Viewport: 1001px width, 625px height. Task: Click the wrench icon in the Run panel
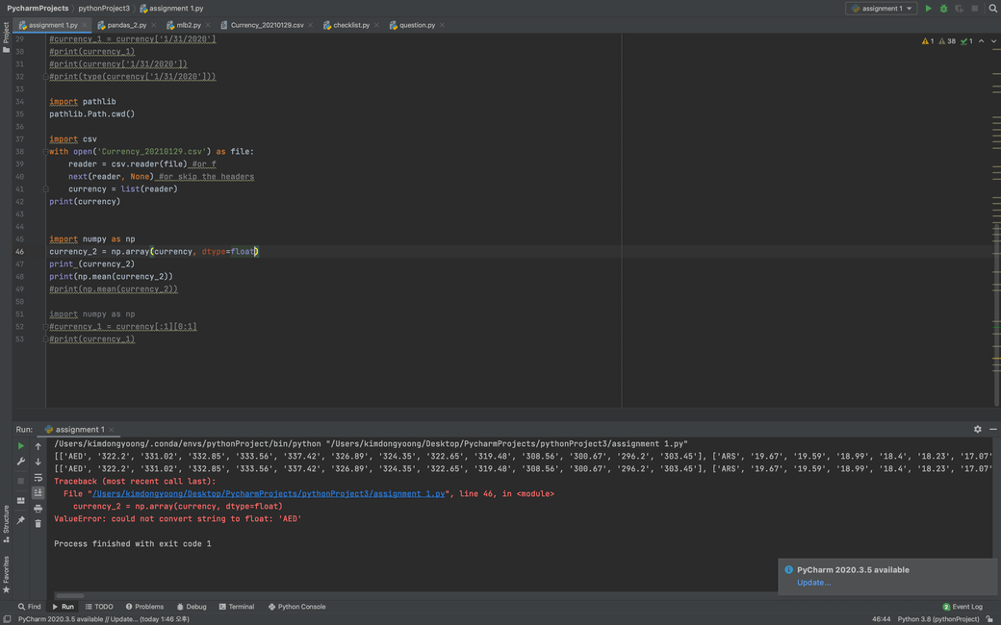coord(21,462)
